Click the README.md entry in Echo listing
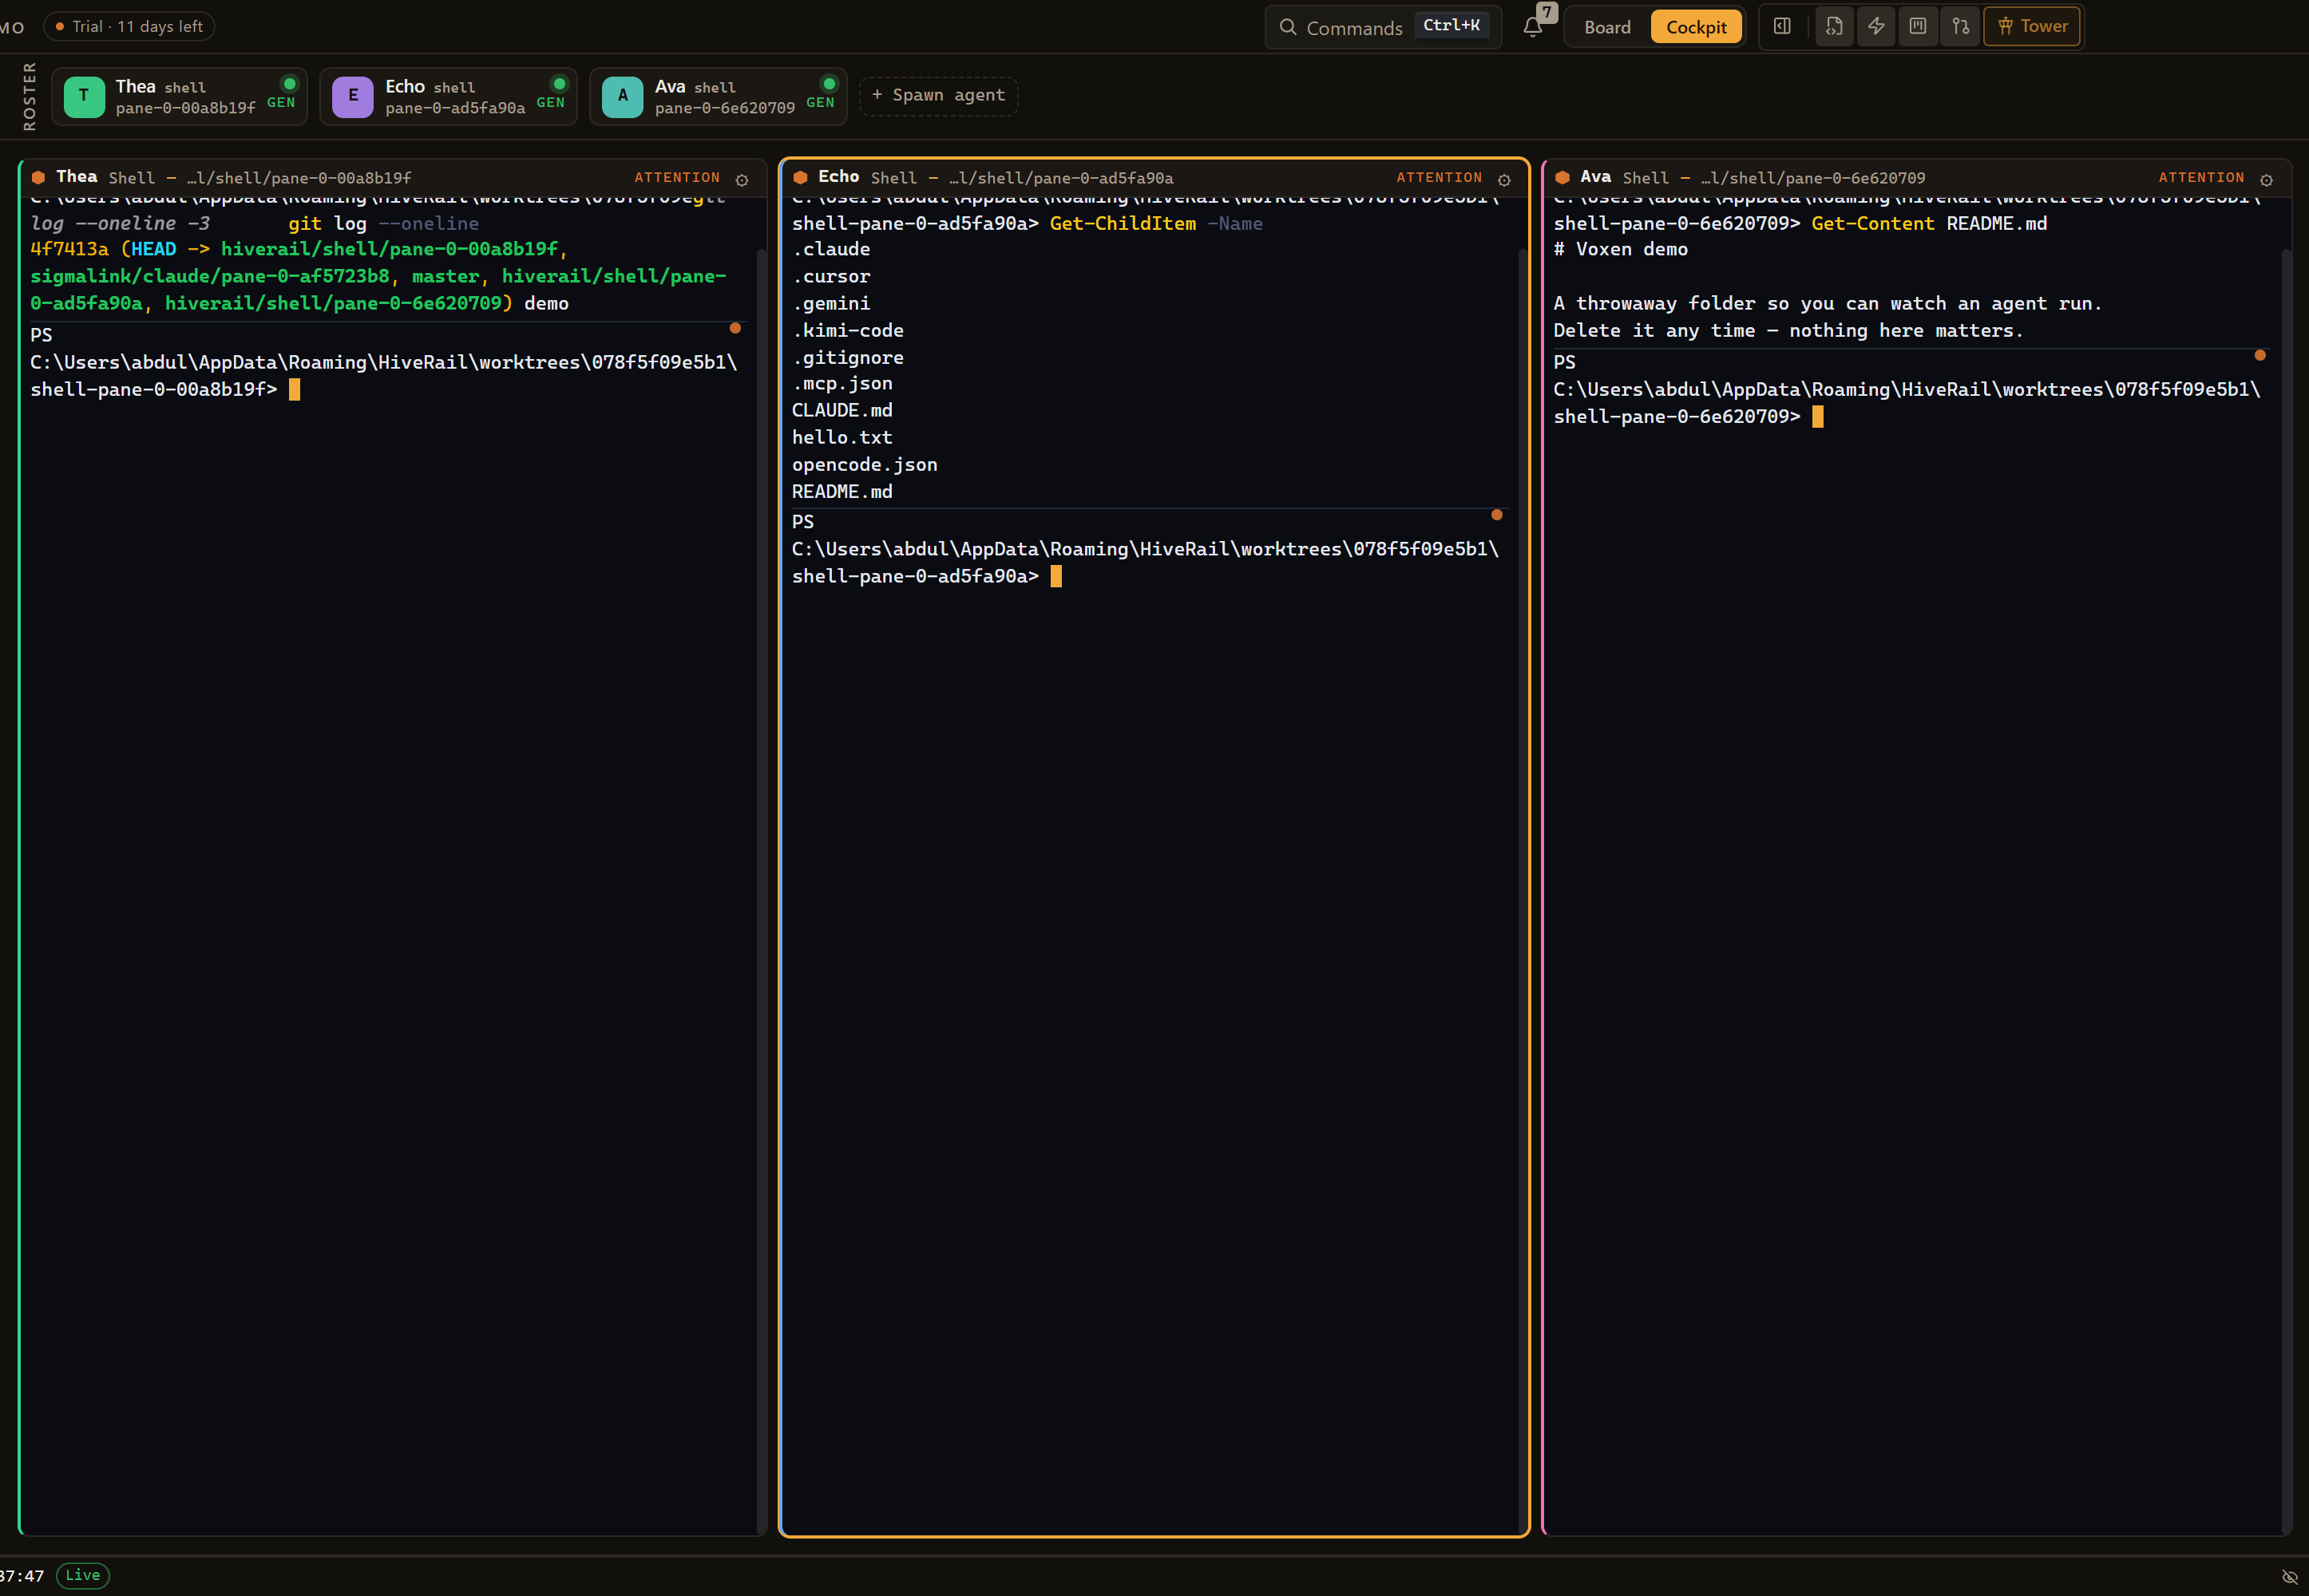Screen dimensions: 2309x1596 tap(842, 492)
